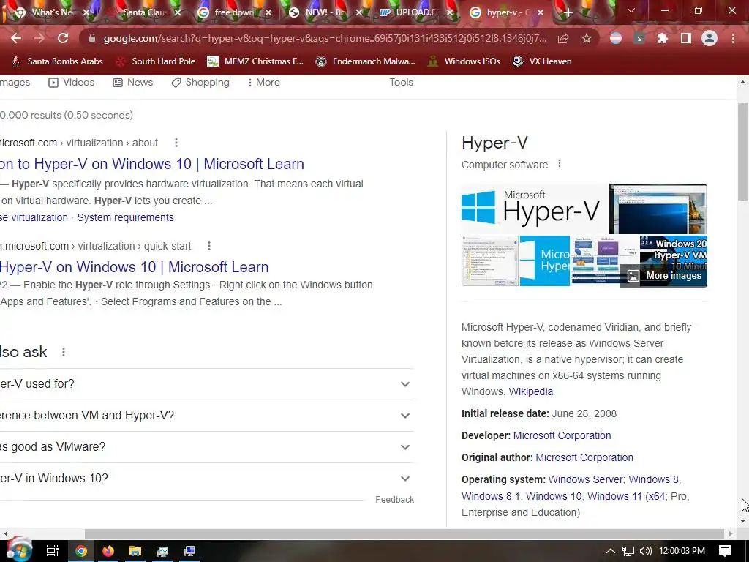This screenshot has height=562, width=749.
Task: Click inside the address bar URL
Action: coord(325,38)
